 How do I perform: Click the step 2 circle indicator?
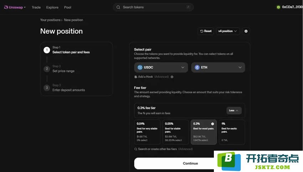[x=47, y=69]
